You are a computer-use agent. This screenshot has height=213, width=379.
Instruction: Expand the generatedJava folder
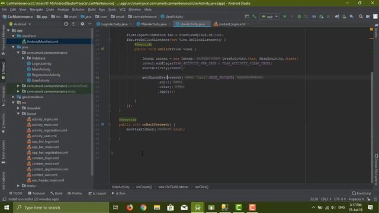point(13,97)
